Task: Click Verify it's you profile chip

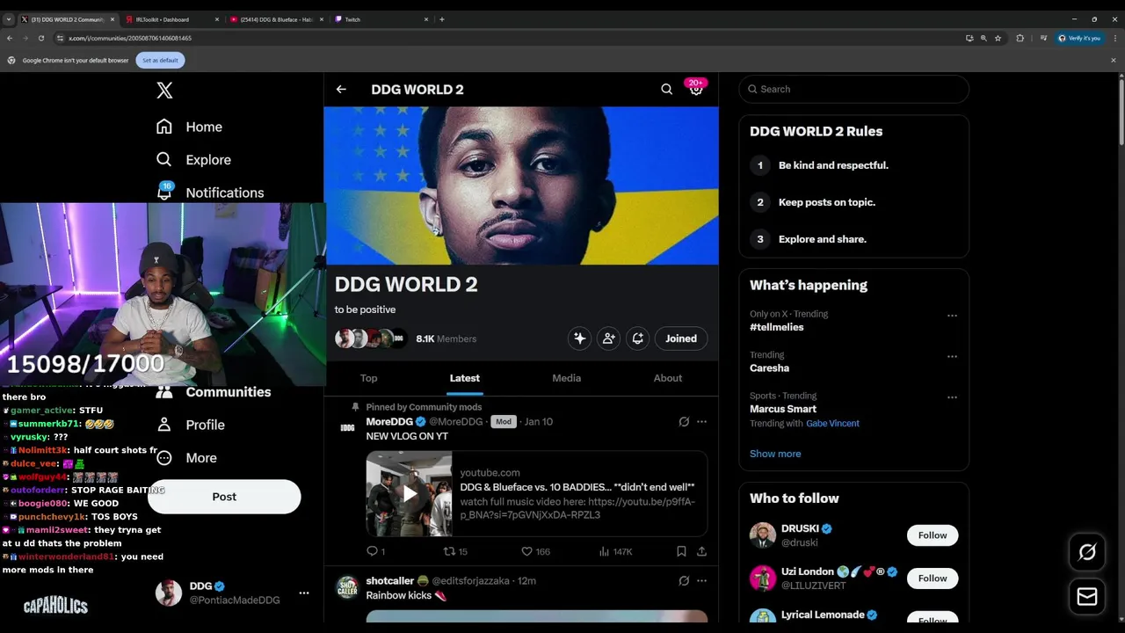Action: 1078,38
